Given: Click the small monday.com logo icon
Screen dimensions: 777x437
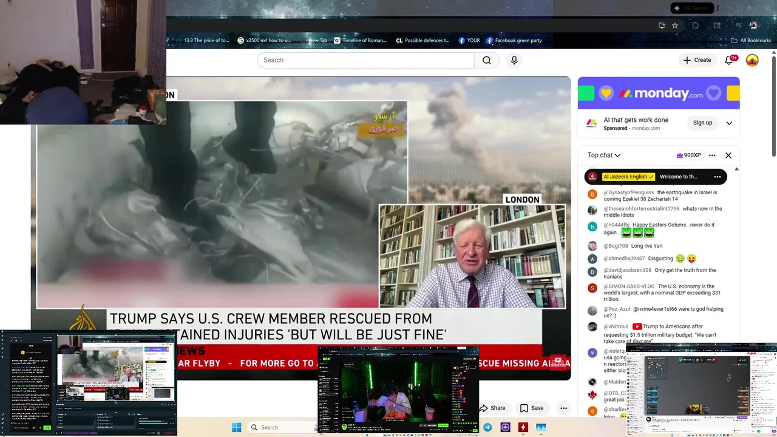Looking at the screenshot, I should [x=591, y=123].
